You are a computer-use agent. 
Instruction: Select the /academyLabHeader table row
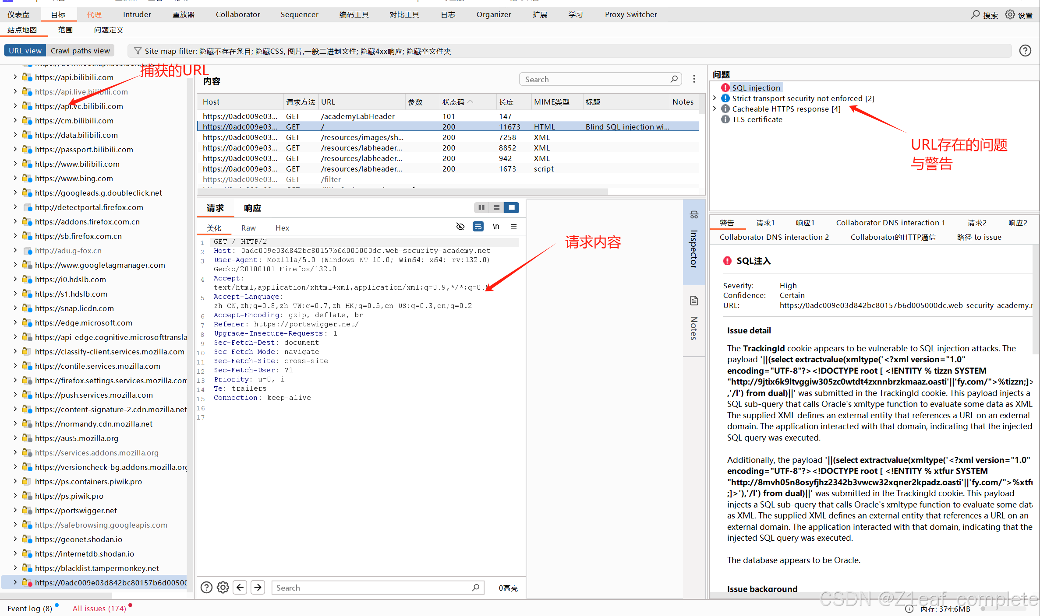[448, 116]
